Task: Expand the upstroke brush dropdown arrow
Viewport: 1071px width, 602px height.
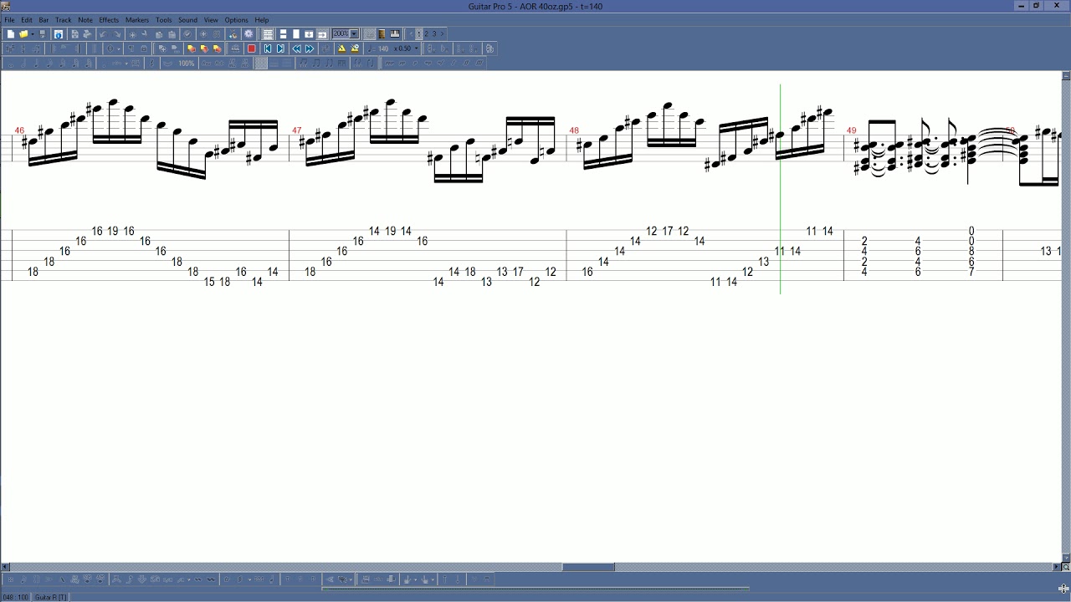Action: [433, 579]
